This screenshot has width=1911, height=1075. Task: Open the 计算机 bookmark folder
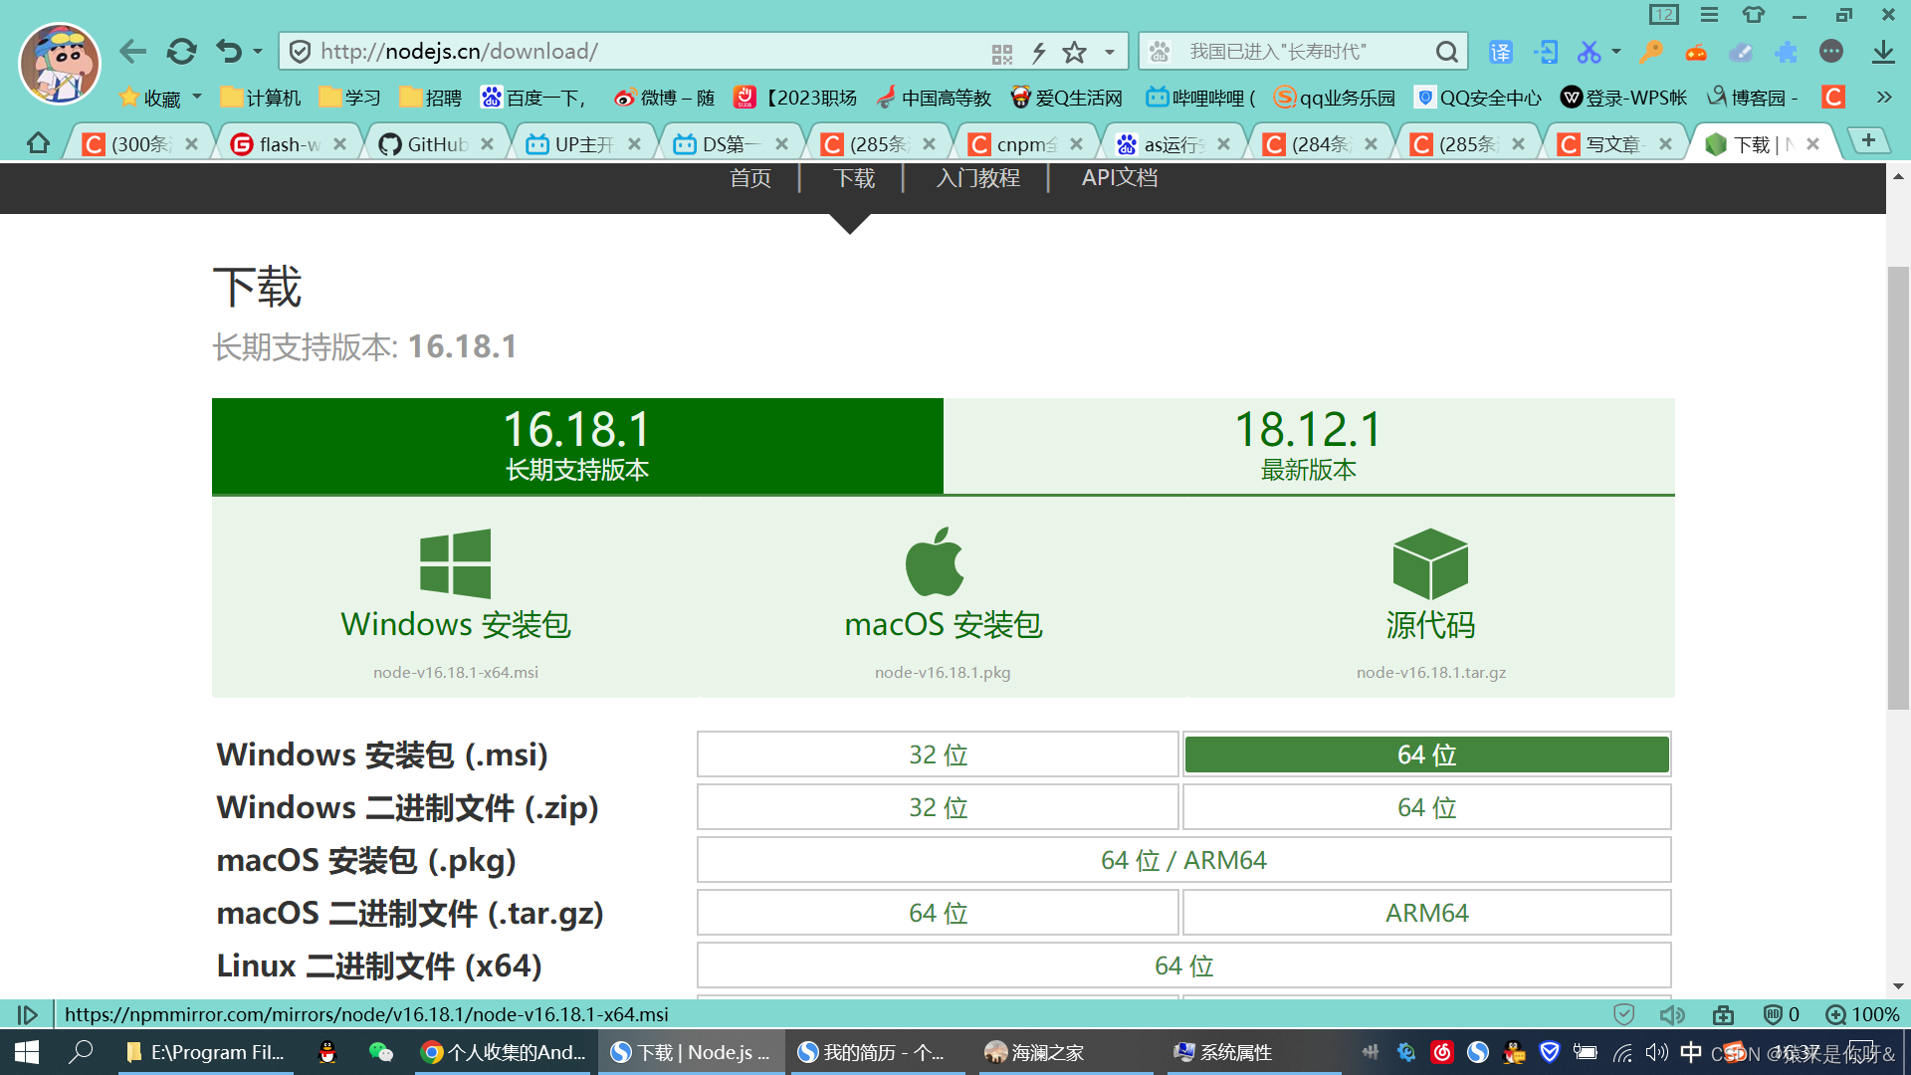tap(261, 98)
